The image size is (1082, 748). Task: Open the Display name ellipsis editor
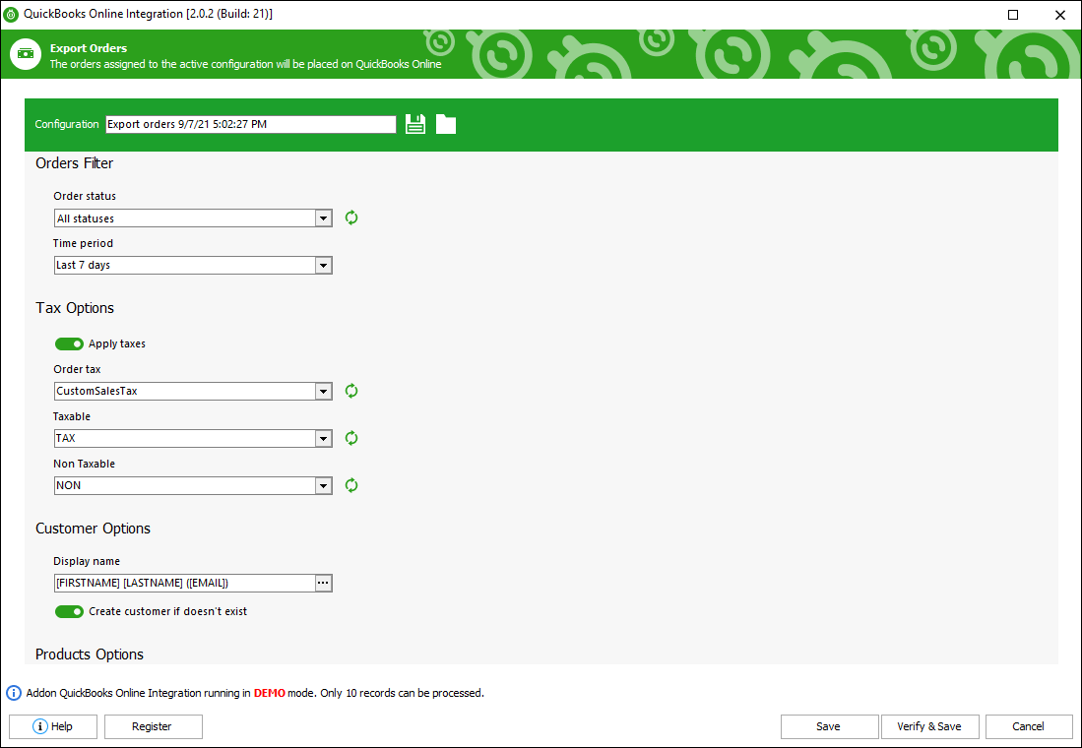pos(324,583)
